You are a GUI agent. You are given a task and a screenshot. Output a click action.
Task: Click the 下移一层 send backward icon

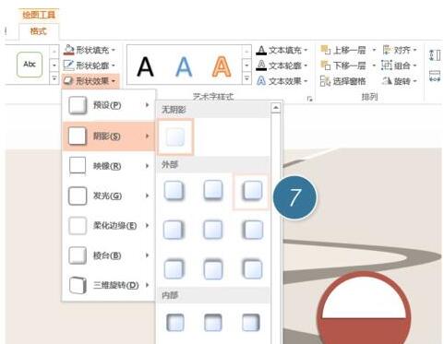pyautogui.click(x=325, y=65)
